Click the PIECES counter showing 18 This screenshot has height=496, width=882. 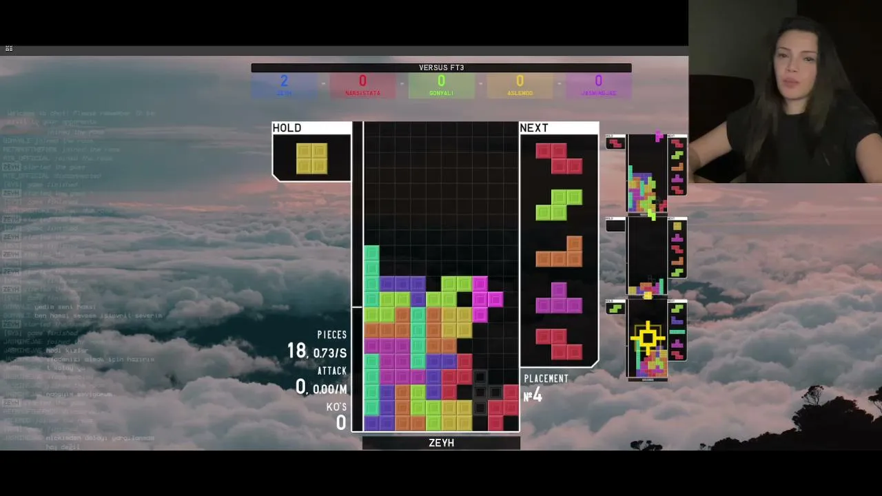coord(297,351)
